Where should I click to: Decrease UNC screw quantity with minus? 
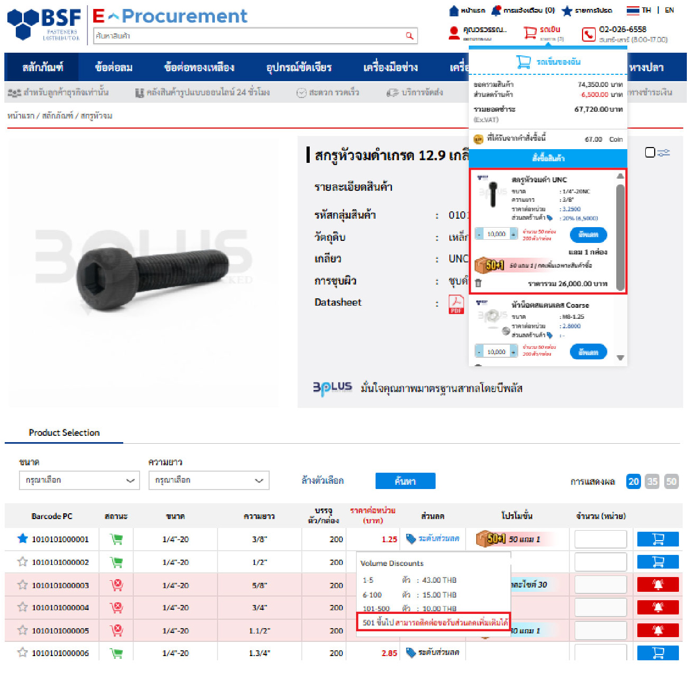click(x=479, y=234)
